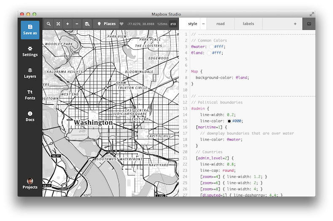The image size is (333, 221).
Task: Click the // Political boundaries comment
Action: pos(217,102)
